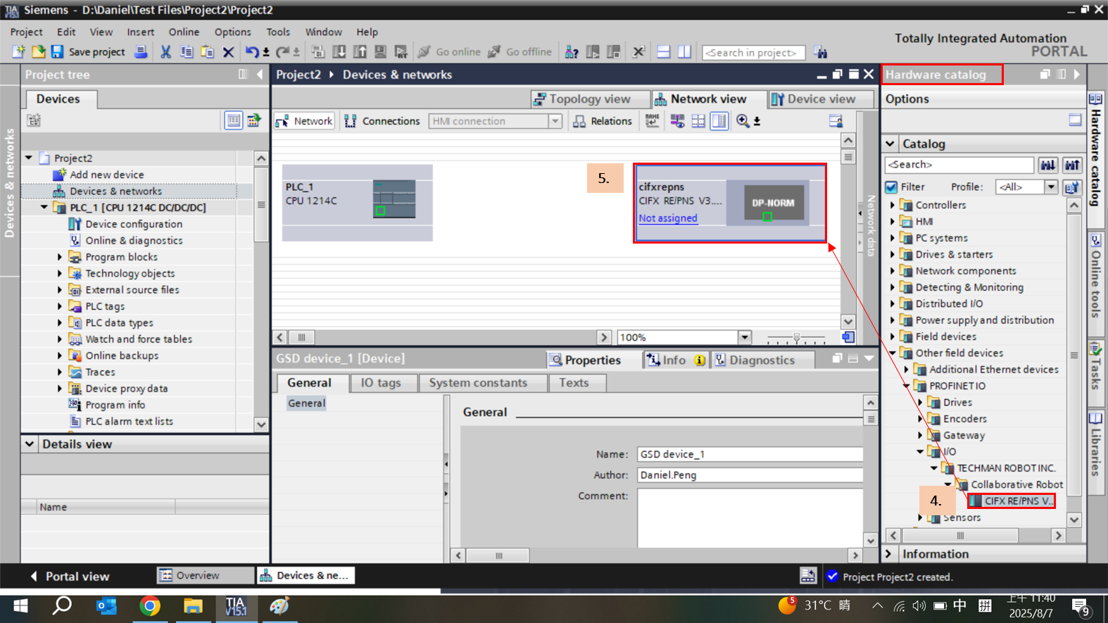Click the Print icon in main toolbar
The image size is (1108, 623).
click(141, 51)
